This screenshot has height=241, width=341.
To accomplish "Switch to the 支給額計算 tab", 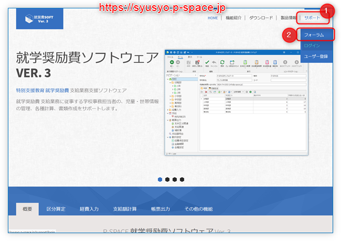I will tap(125, 209).
